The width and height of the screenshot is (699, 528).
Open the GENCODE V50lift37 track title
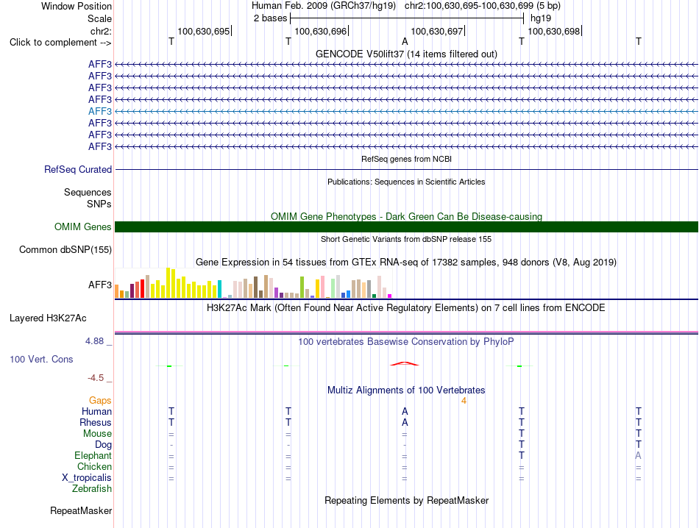[x=406, y=54]
